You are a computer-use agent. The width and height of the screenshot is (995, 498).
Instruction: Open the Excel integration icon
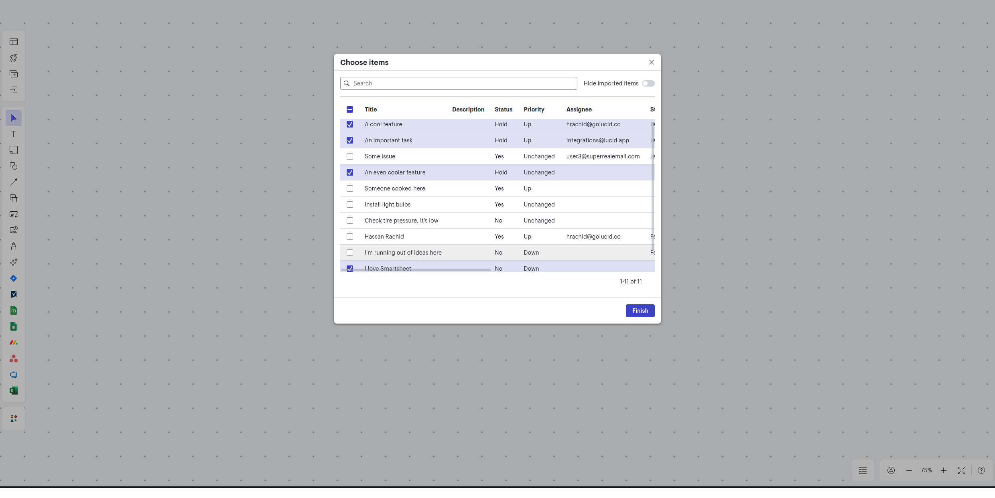(x=14, y=391)
